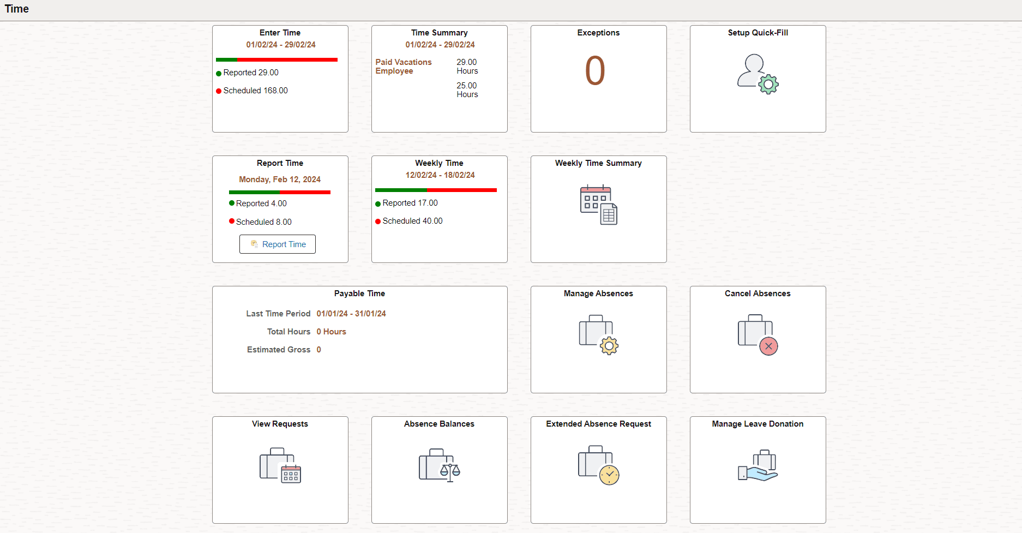
Task: Click the Report Time button
Action: coord(278,244)
